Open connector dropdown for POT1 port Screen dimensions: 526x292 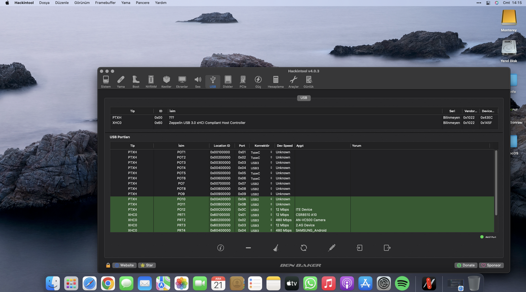tap(271, 152)
